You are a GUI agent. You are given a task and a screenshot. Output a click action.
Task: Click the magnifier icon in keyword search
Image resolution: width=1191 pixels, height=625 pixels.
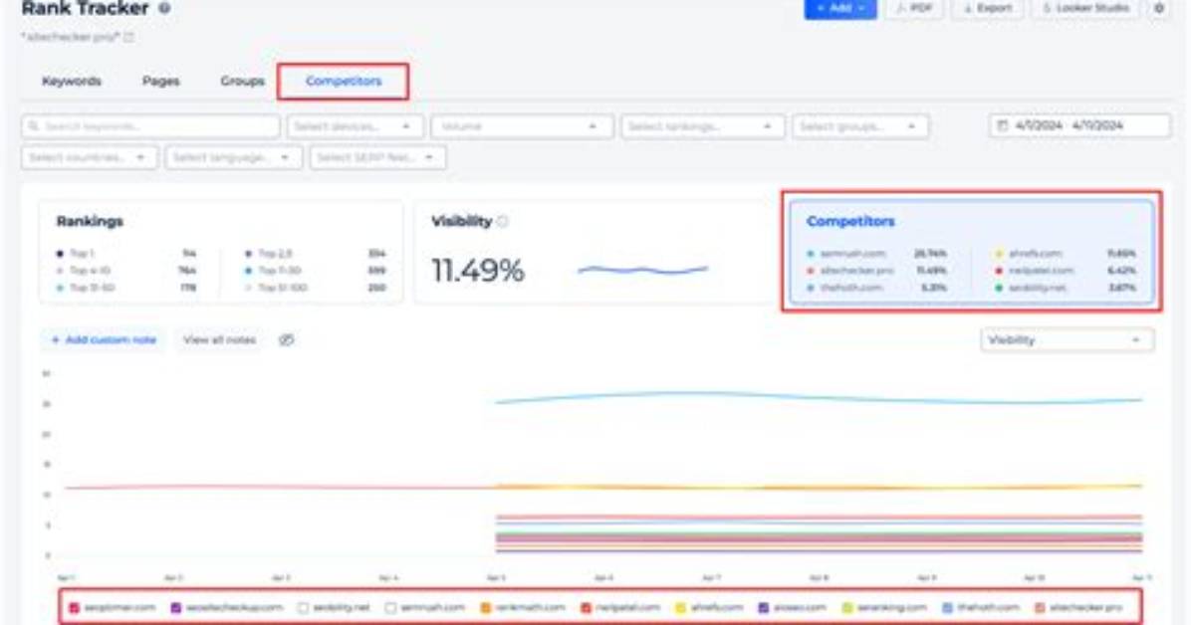click(x=34, y=126)
